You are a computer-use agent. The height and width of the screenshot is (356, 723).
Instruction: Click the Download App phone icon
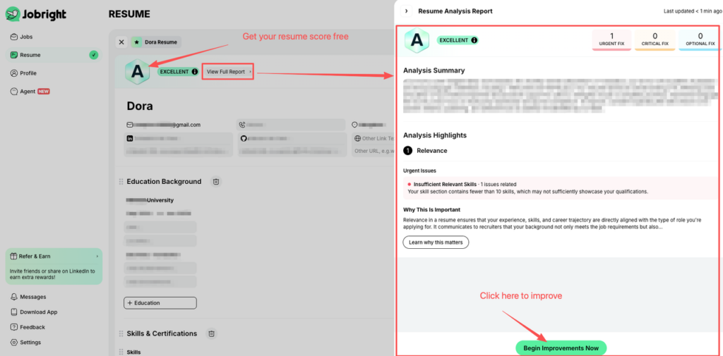pos(14,312)
